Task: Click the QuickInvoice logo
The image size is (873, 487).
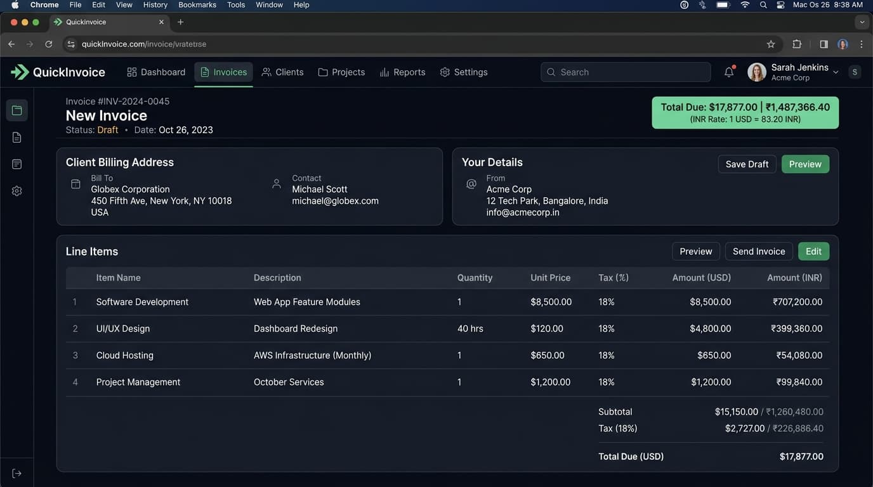Action: [x=58, y=72]
